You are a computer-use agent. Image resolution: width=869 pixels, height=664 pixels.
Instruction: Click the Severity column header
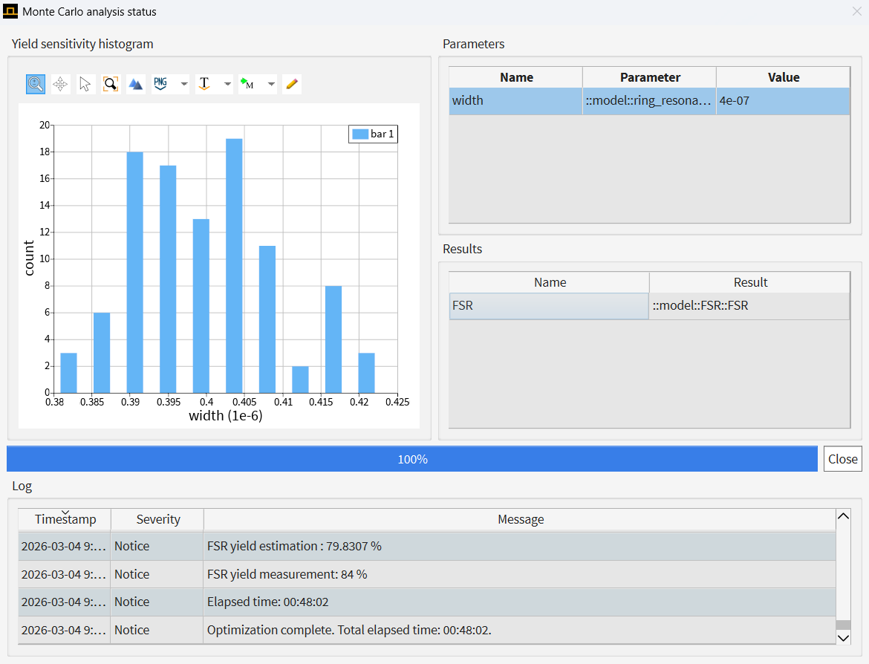click(158, 519)
